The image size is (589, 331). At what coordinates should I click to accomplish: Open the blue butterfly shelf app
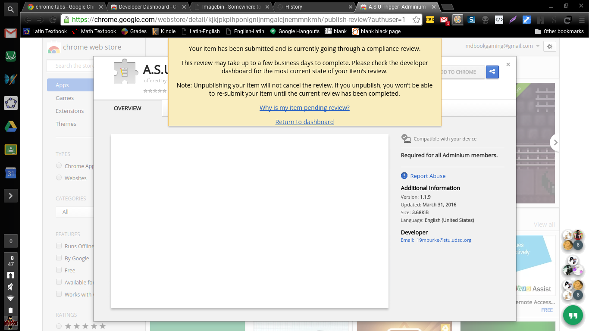[x=10, y=80]
